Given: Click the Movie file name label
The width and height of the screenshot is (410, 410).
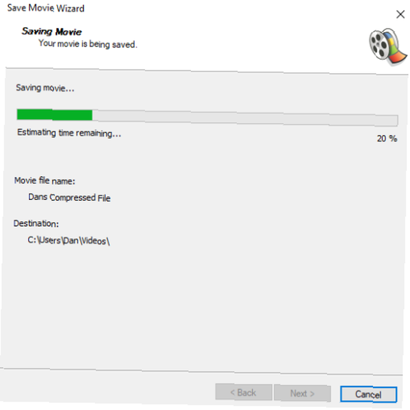Looking at the screenshot, I should click(45, 181).
